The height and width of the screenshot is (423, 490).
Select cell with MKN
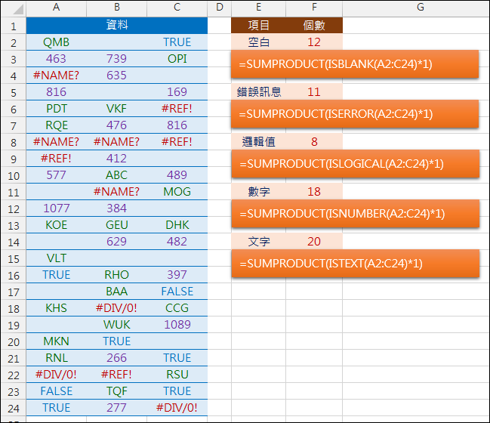(x=57, y=341)
